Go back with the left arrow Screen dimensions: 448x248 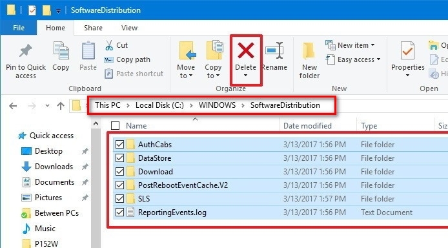pos(13,106)
